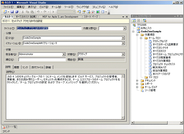Image resolution: width=184 pixels, height=134 pixels.
Task: Switch to MSF for Agile Development tab
Action: 60,17
